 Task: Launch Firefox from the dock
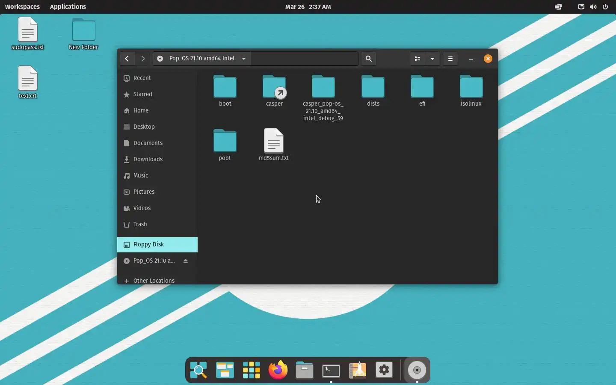click(278, 370)
